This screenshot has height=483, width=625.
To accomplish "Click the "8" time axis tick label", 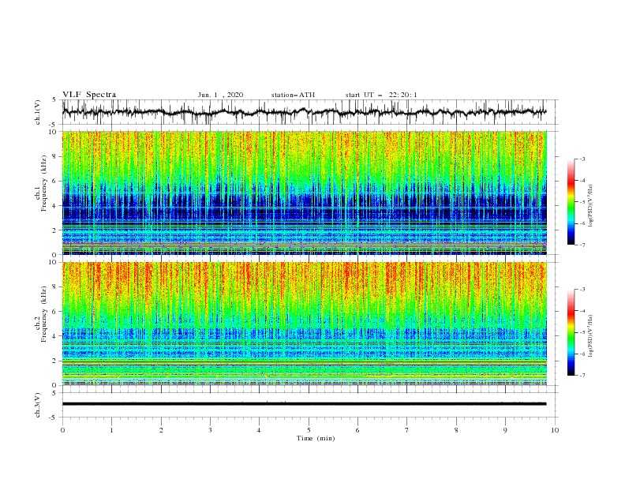I will 456,430.
